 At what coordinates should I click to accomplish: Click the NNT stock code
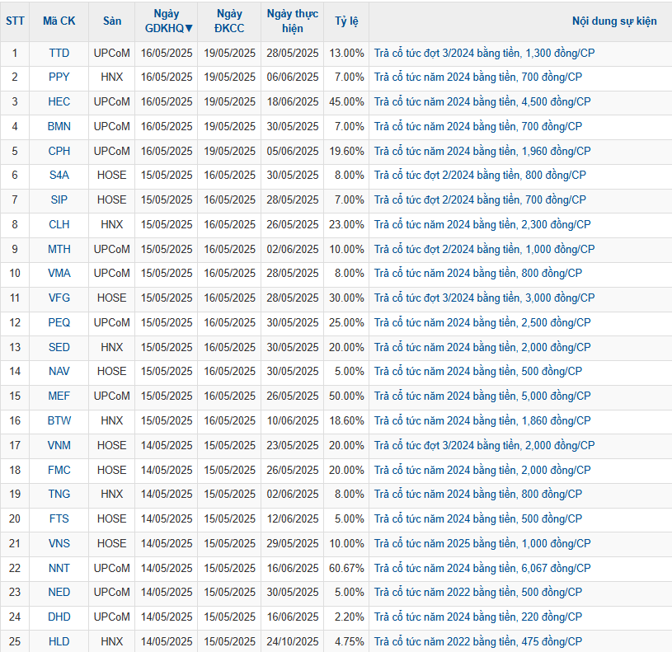coord(59,568)
